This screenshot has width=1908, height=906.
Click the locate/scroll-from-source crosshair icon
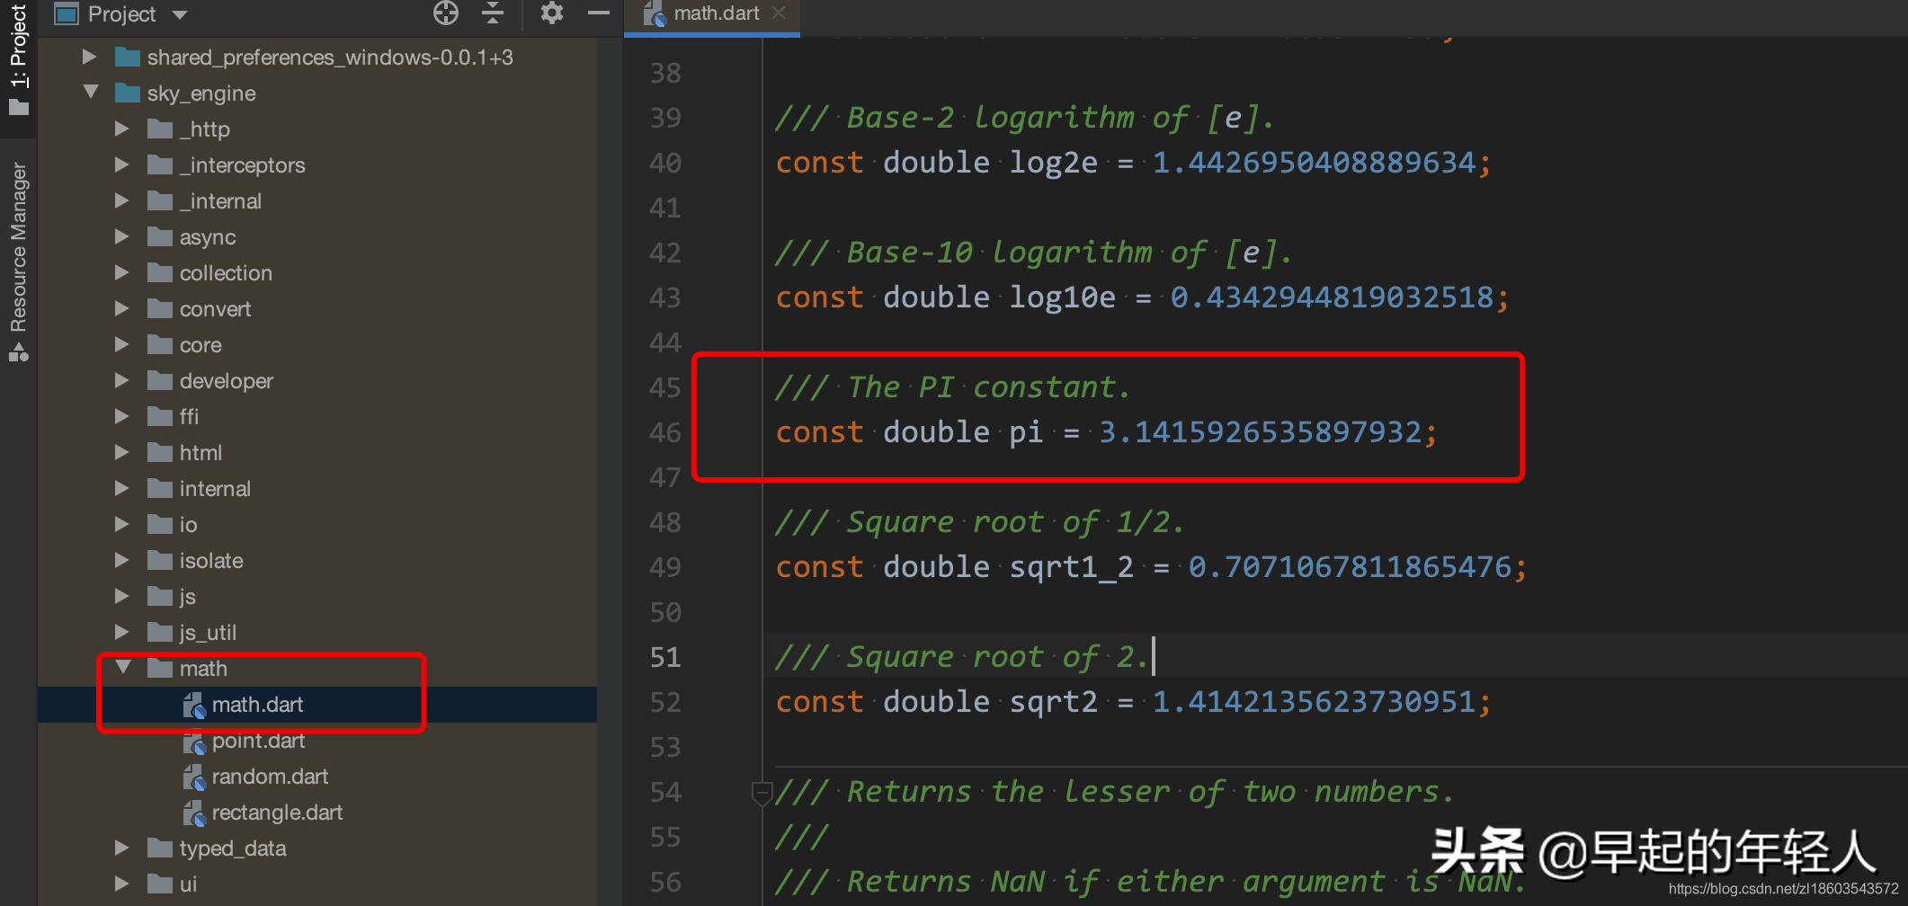pos(446,13)
